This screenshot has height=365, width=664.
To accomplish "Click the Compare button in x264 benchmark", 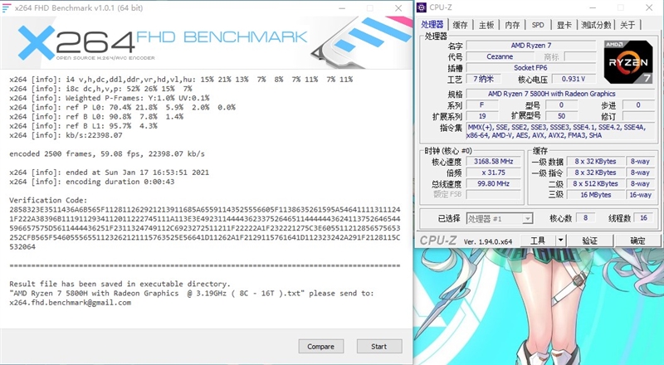I will tap(321, 347).
